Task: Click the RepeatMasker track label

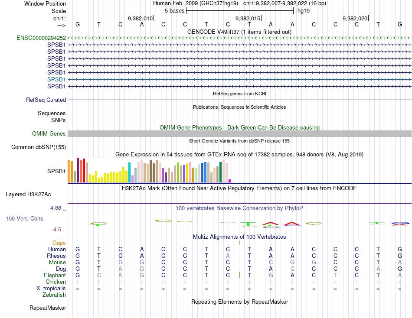Action: tap(48, 308)
